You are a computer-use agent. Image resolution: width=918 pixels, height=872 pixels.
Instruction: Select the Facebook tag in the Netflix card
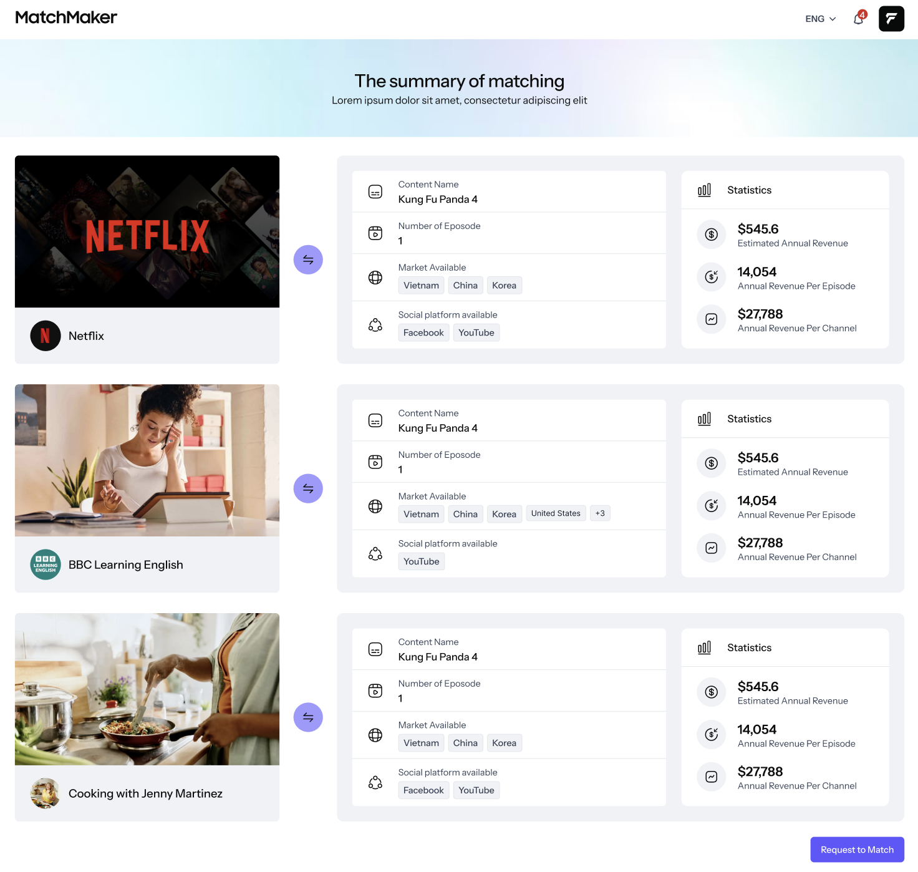[x=423, y=332]
